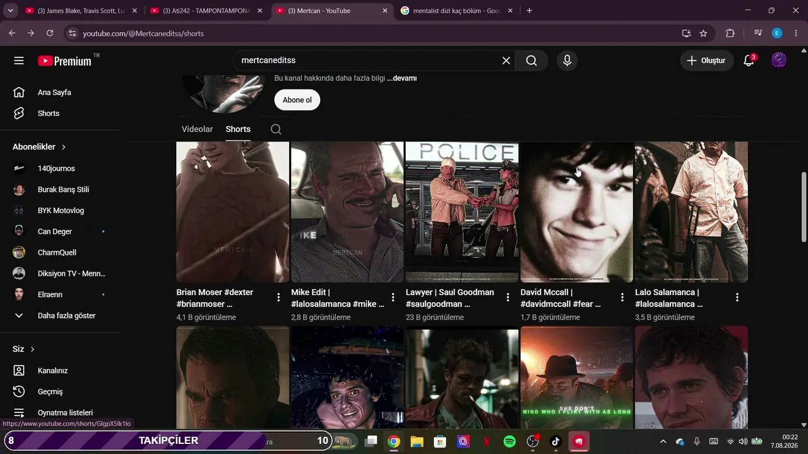808x454 pixels.
Task: Search within the channel using the magnifier
Action: coord(276,129)
